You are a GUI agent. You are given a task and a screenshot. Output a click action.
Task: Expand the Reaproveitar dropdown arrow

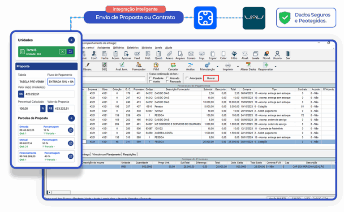coord(276,67)
